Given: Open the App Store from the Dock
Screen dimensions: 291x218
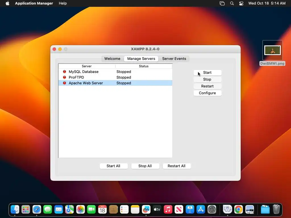Looking at the screenshot, I should (201, 209).
